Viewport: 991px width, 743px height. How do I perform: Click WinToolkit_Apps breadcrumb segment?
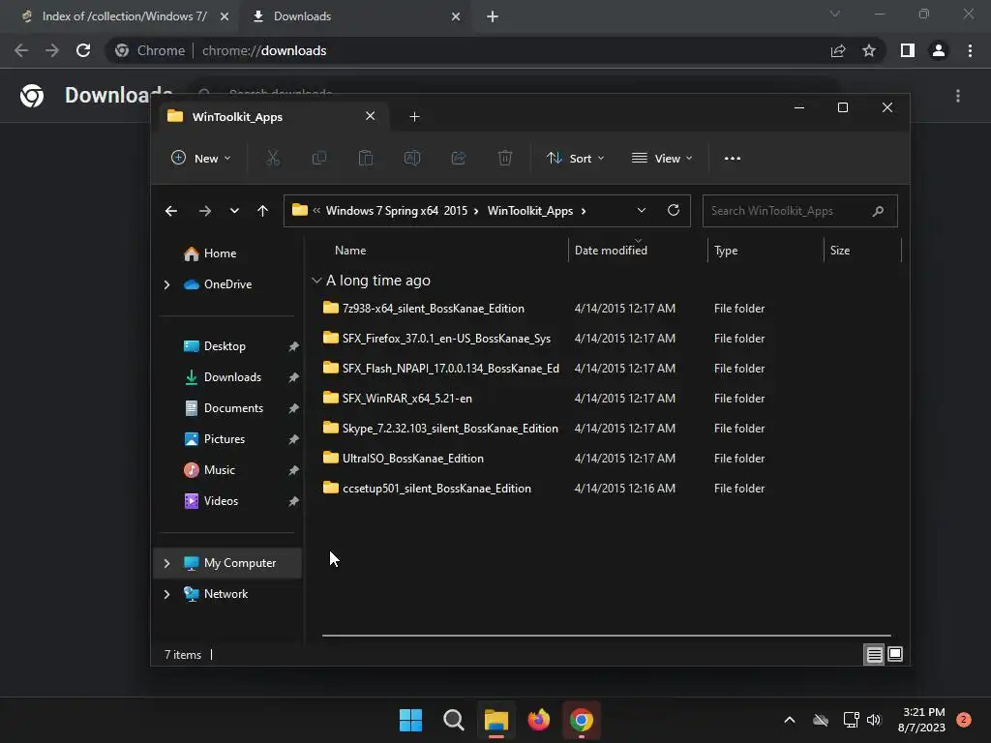pyautogui.click(x=529, y=211)
